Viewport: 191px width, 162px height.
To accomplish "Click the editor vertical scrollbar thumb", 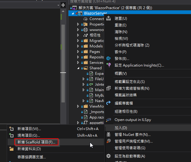I will pos(63,64).
